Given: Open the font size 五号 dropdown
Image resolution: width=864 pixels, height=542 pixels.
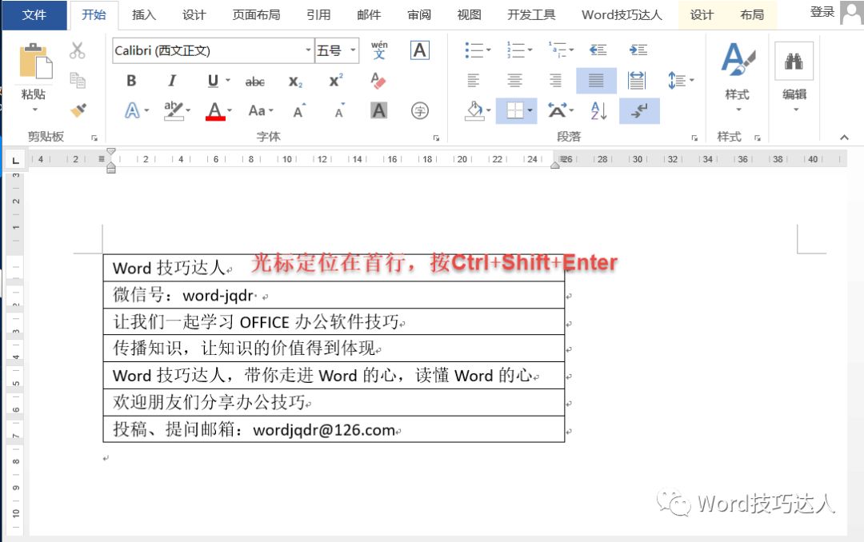Looking at the screenshot, I should pyautogui.click(x=353, y=50).
